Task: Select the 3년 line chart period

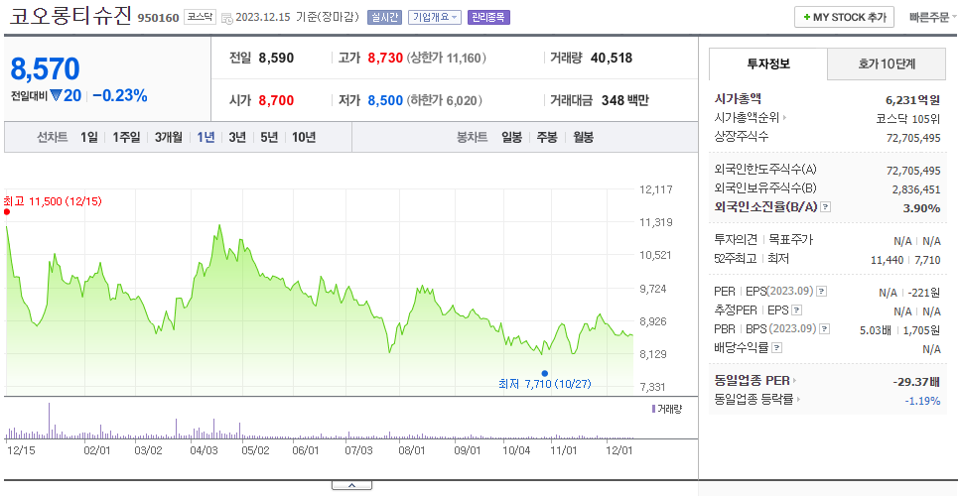Action: (x=237, y=137)
